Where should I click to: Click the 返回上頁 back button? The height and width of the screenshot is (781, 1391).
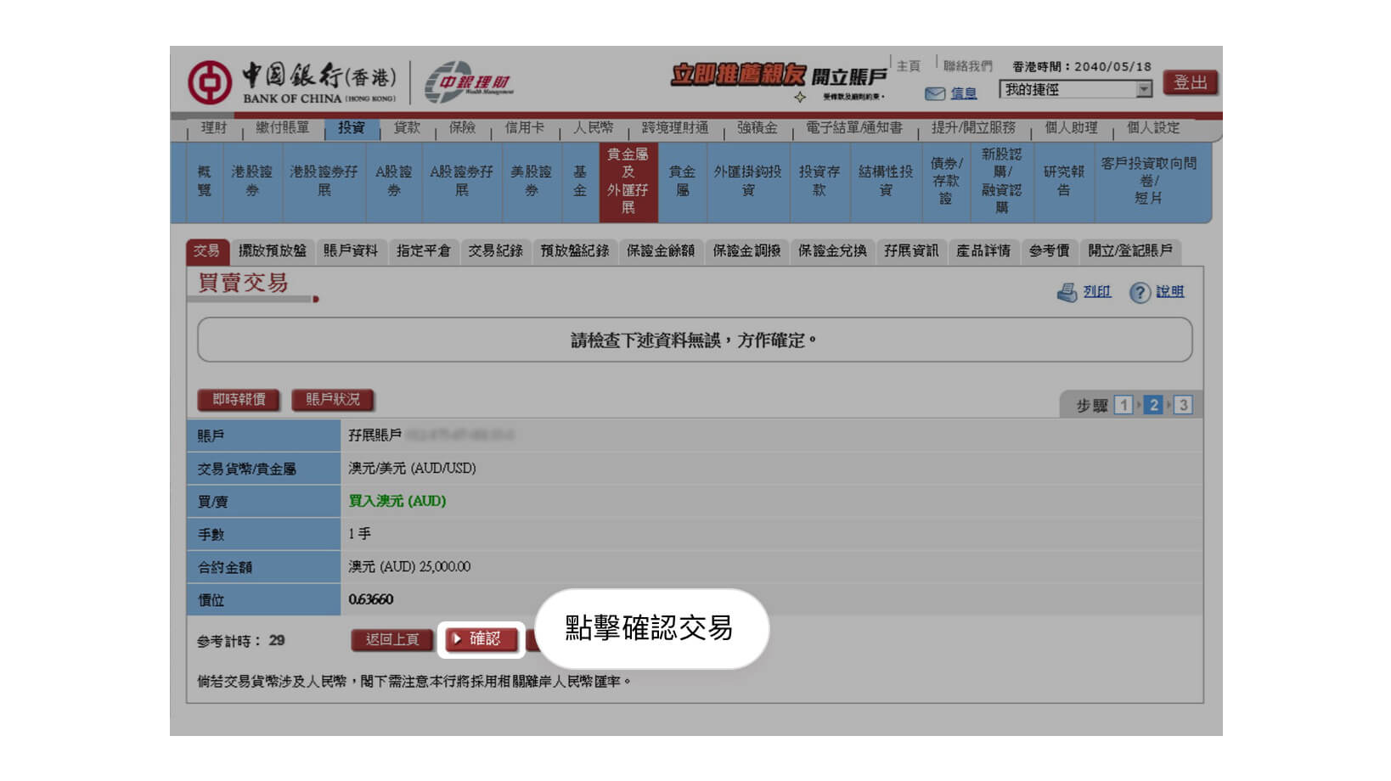tap(392, 639)
